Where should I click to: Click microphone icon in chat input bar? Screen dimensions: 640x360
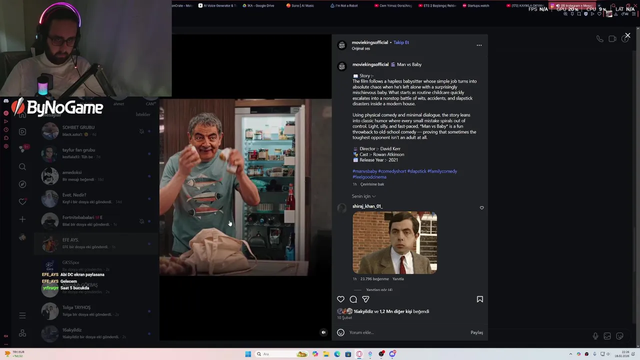pyautogui.click(x=595, y=336)
